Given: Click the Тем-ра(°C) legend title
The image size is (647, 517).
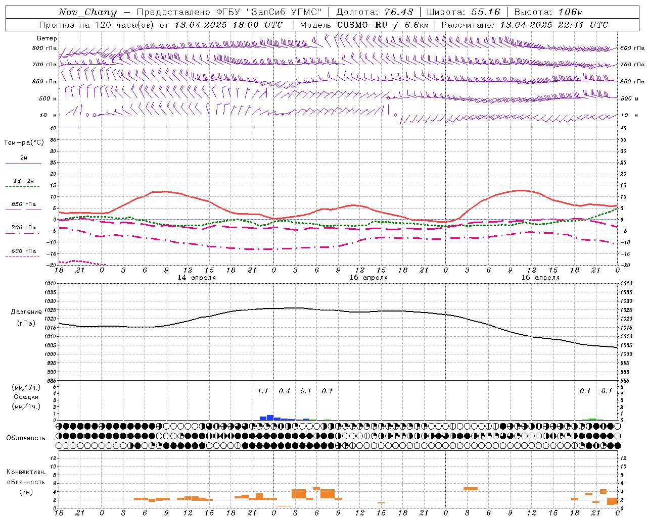Looking at the screenshot, I should coord(24,143).
